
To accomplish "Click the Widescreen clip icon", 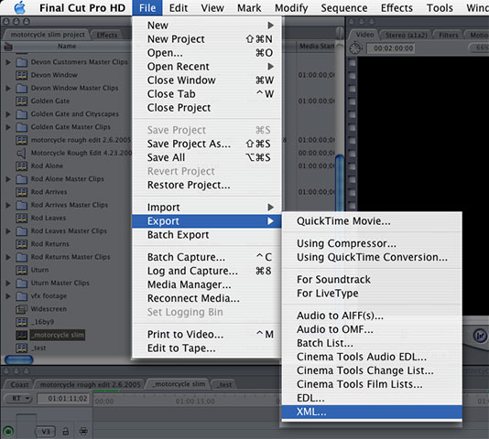I will tap(21, 309).
